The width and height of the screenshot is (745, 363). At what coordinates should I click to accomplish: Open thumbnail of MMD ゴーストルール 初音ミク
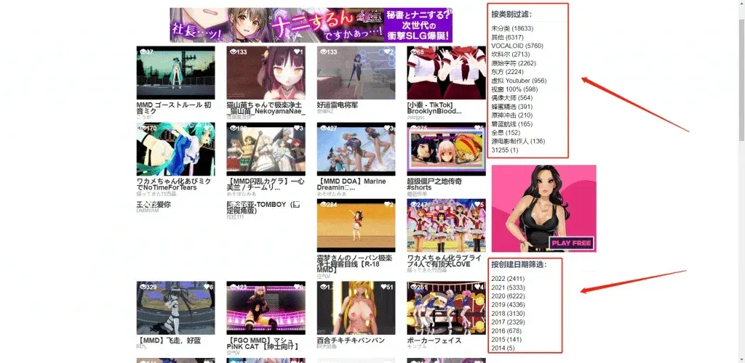pos(175,73)
